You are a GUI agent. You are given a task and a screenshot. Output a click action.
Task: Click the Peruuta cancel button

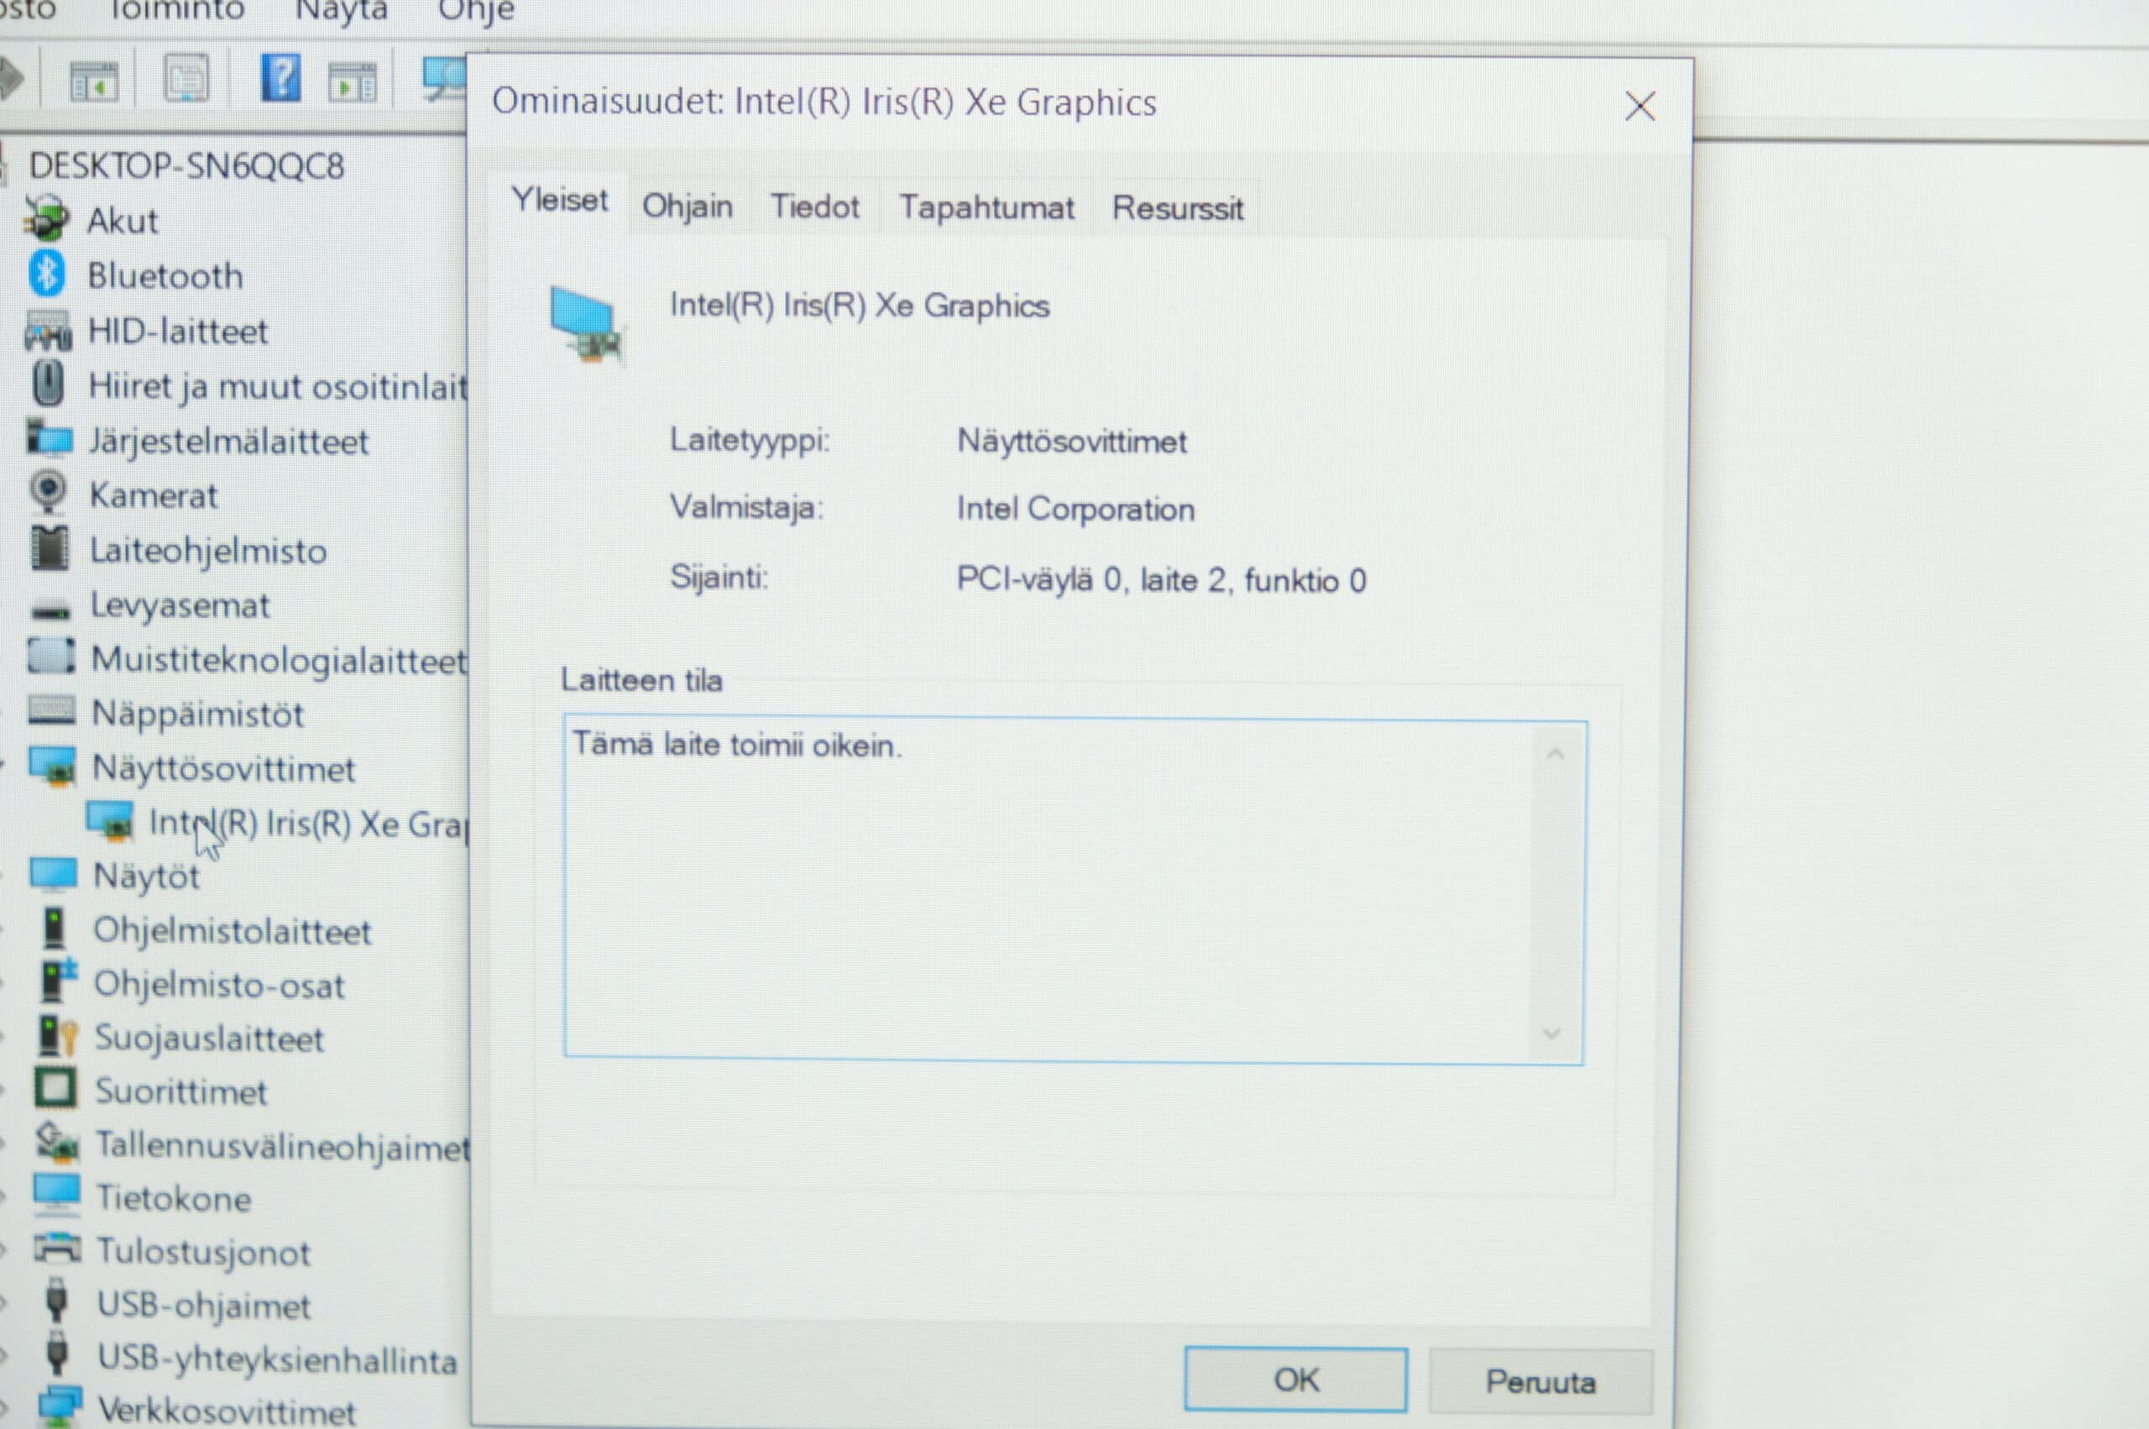(1540, 1383)
